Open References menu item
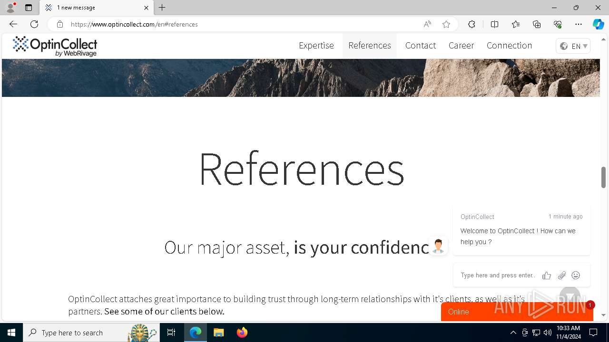 (370, 46)
